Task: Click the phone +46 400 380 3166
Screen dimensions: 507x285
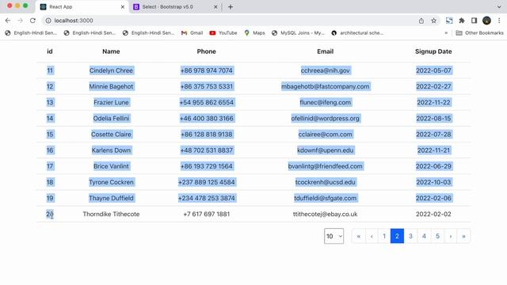Action: coord(206,118)
